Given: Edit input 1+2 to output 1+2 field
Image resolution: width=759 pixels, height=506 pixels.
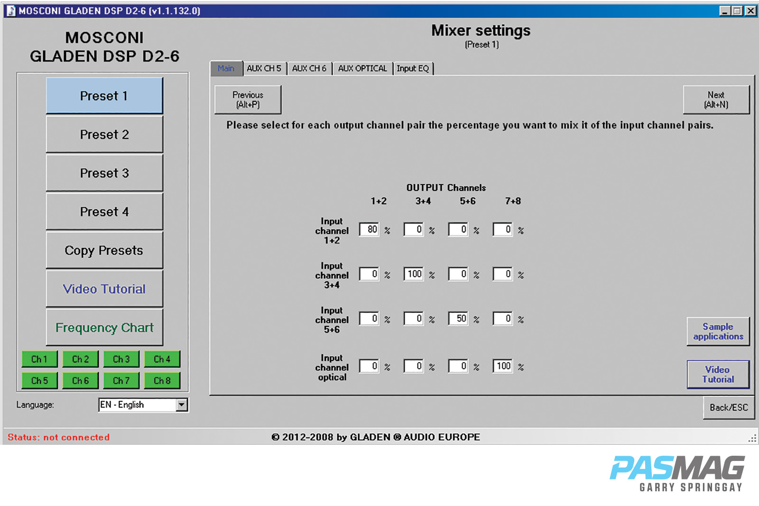Looking at the screenshot, I should point(369,230).
